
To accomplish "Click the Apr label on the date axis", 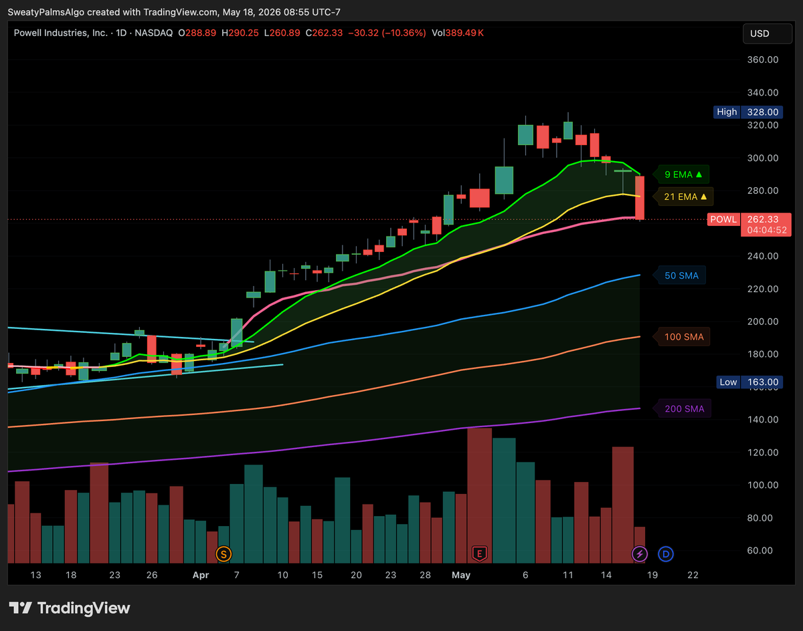I will tap(201, 575).
